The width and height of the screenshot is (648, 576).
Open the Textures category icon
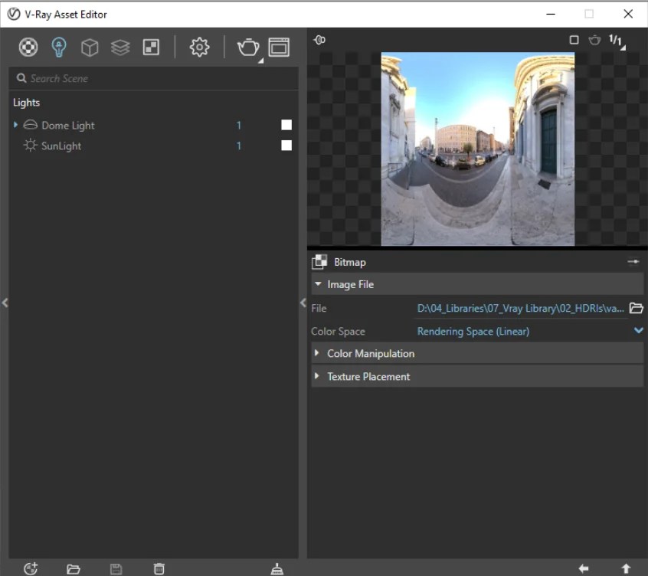tap(151, 47)
